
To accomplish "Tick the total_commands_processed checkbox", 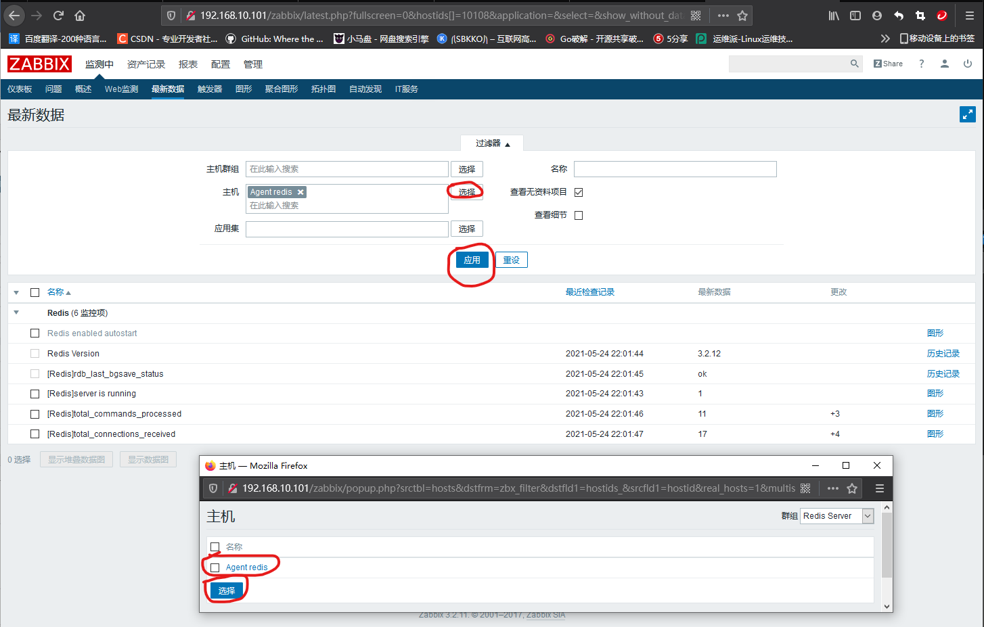I will point(35,414).
